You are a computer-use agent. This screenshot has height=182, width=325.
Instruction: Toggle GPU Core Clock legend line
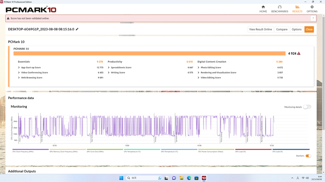pos(105,149)
